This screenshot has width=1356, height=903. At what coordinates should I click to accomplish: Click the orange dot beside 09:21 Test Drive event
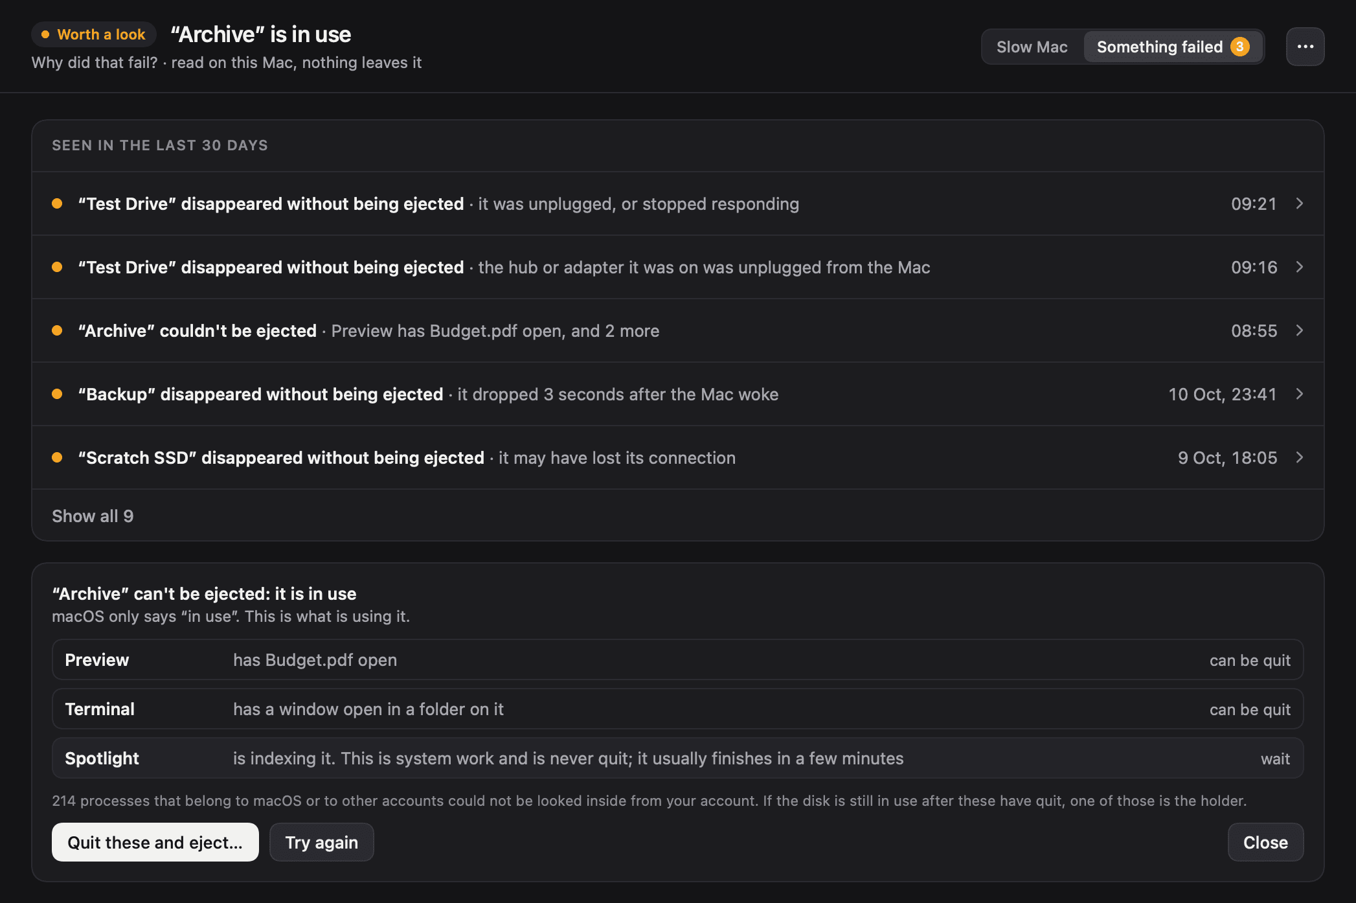pos(57,203)
